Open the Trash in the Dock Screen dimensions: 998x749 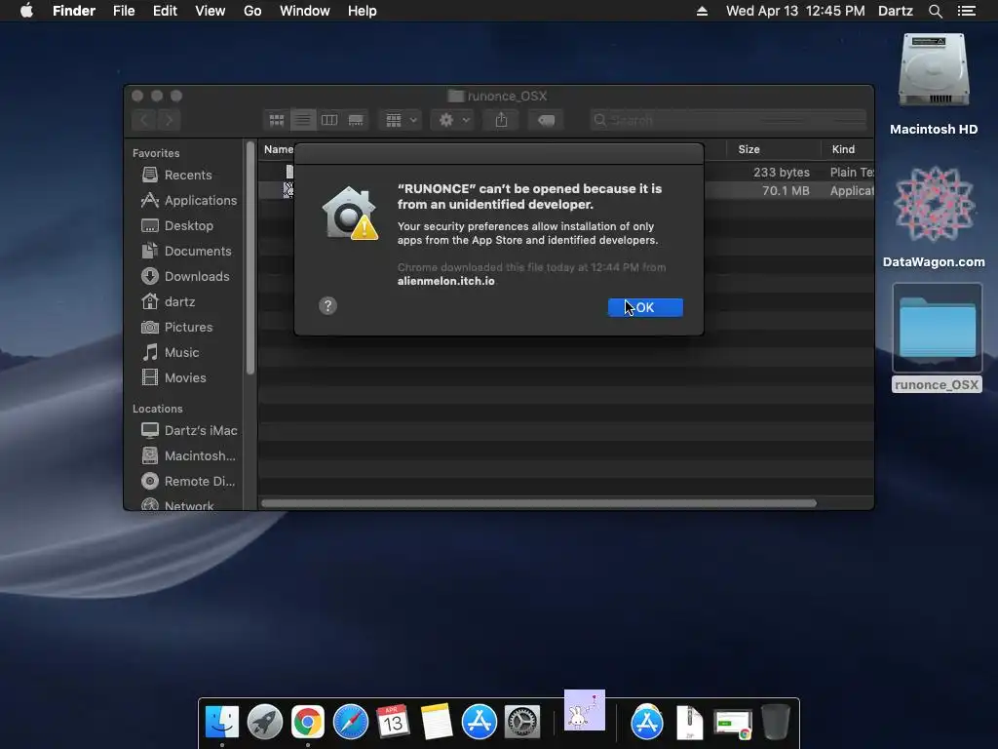coord(776,723)
